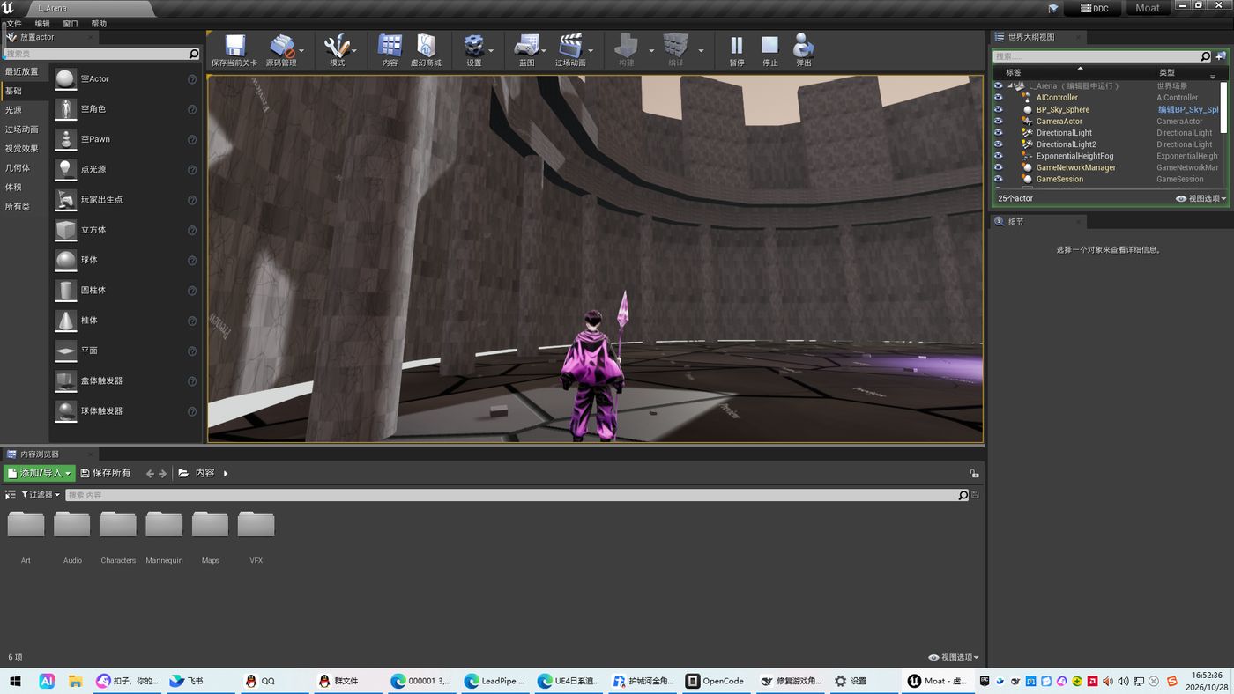Open the Characters folder
The width and height of the screenshot is (1234, 694).
118,535
